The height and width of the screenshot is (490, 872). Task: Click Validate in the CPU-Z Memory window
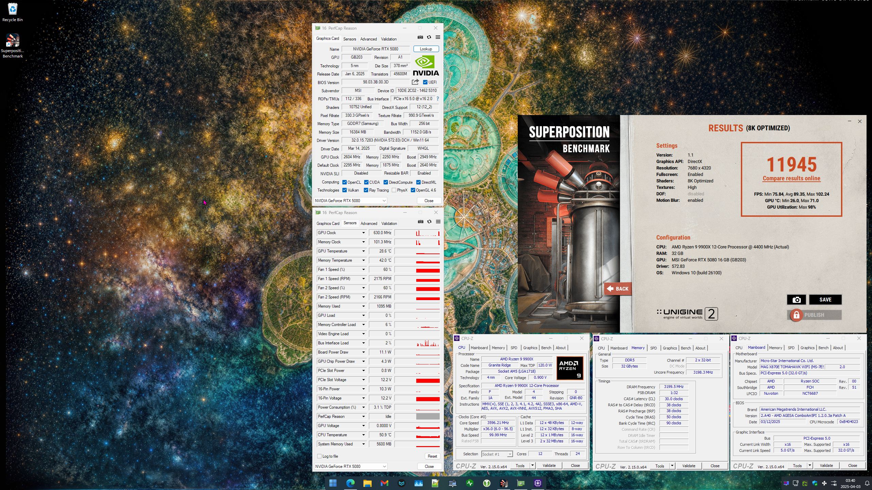coord(688,466)
